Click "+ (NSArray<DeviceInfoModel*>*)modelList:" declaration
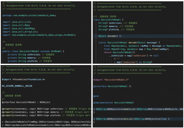 point(46,125)
